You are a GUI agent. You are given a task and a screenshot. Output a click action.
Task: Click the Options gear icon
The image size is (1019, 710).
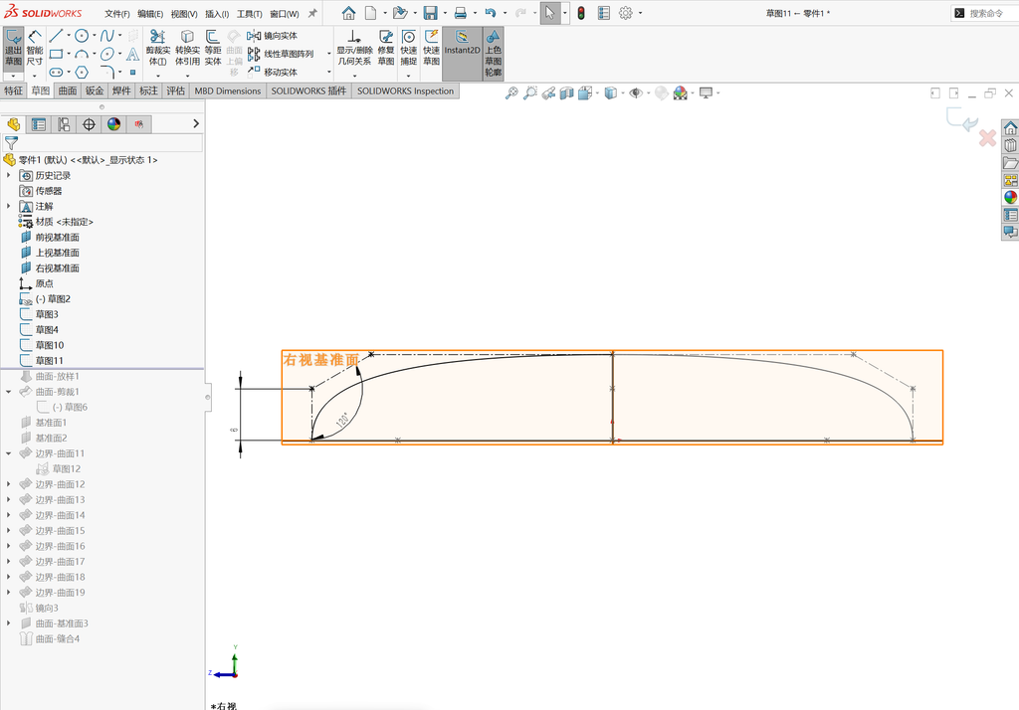click(625, 13)
